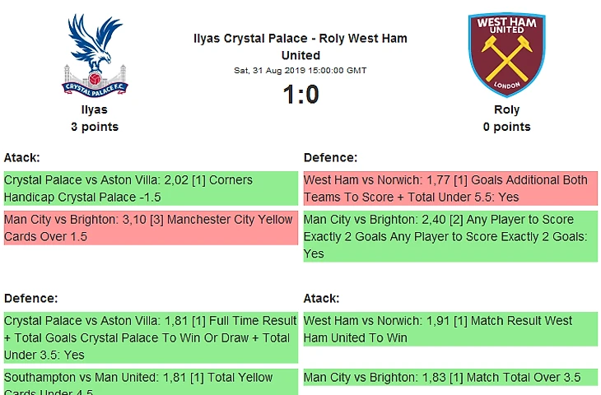Select the West Ham vs Norwich Both Teams To Score bet

(x=450, y=188)
